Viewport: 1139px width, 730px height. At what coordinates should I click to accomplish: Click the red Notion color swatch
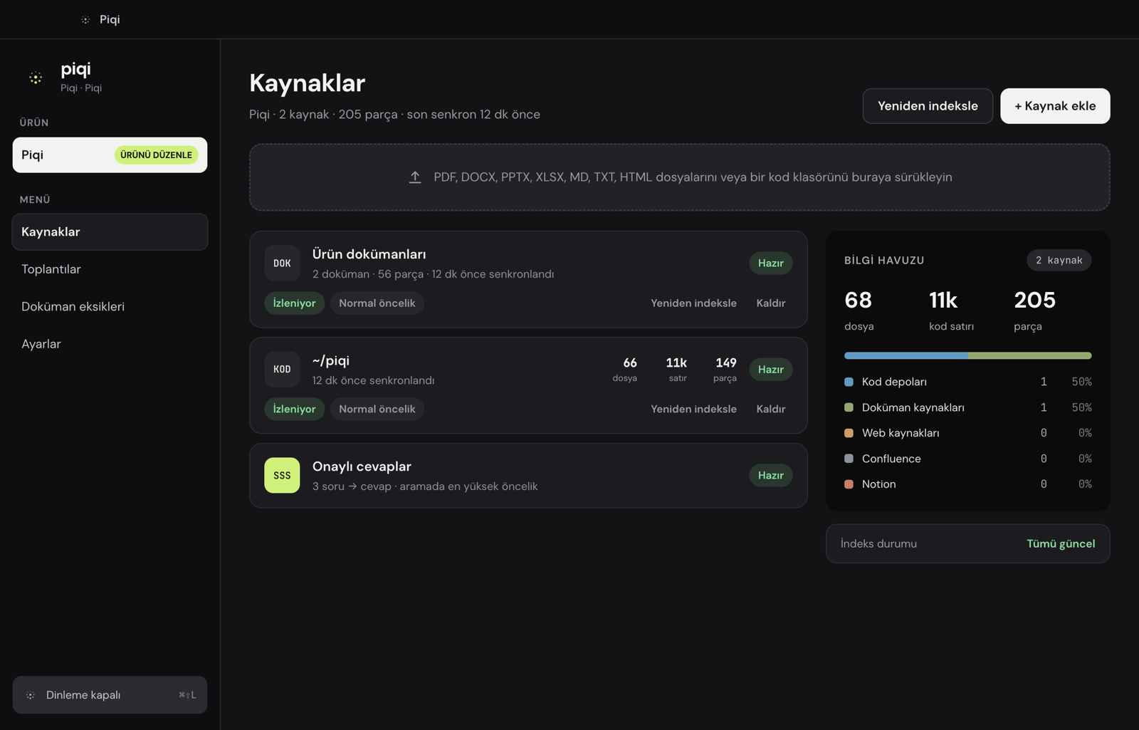849,484
